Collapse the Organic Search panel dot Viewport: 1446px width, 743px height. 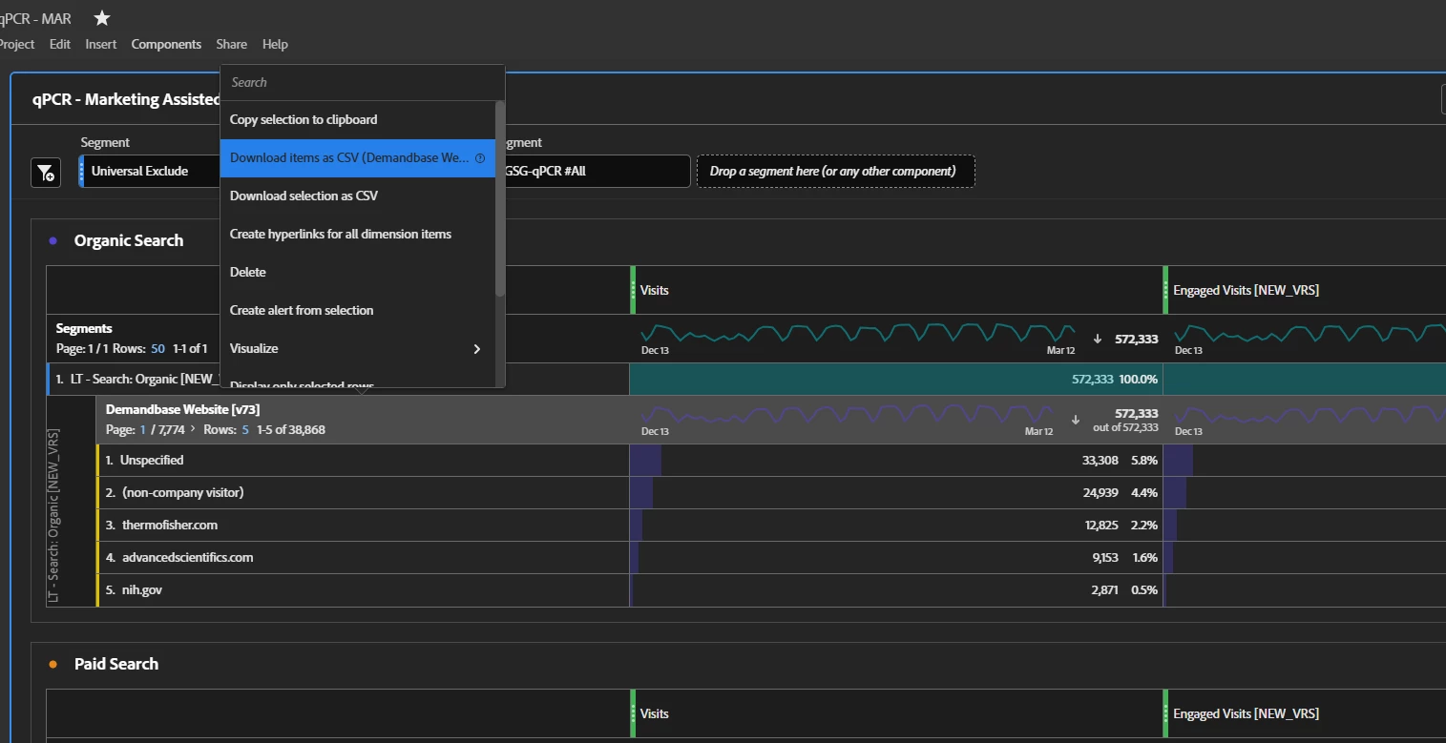click(53, 240)
